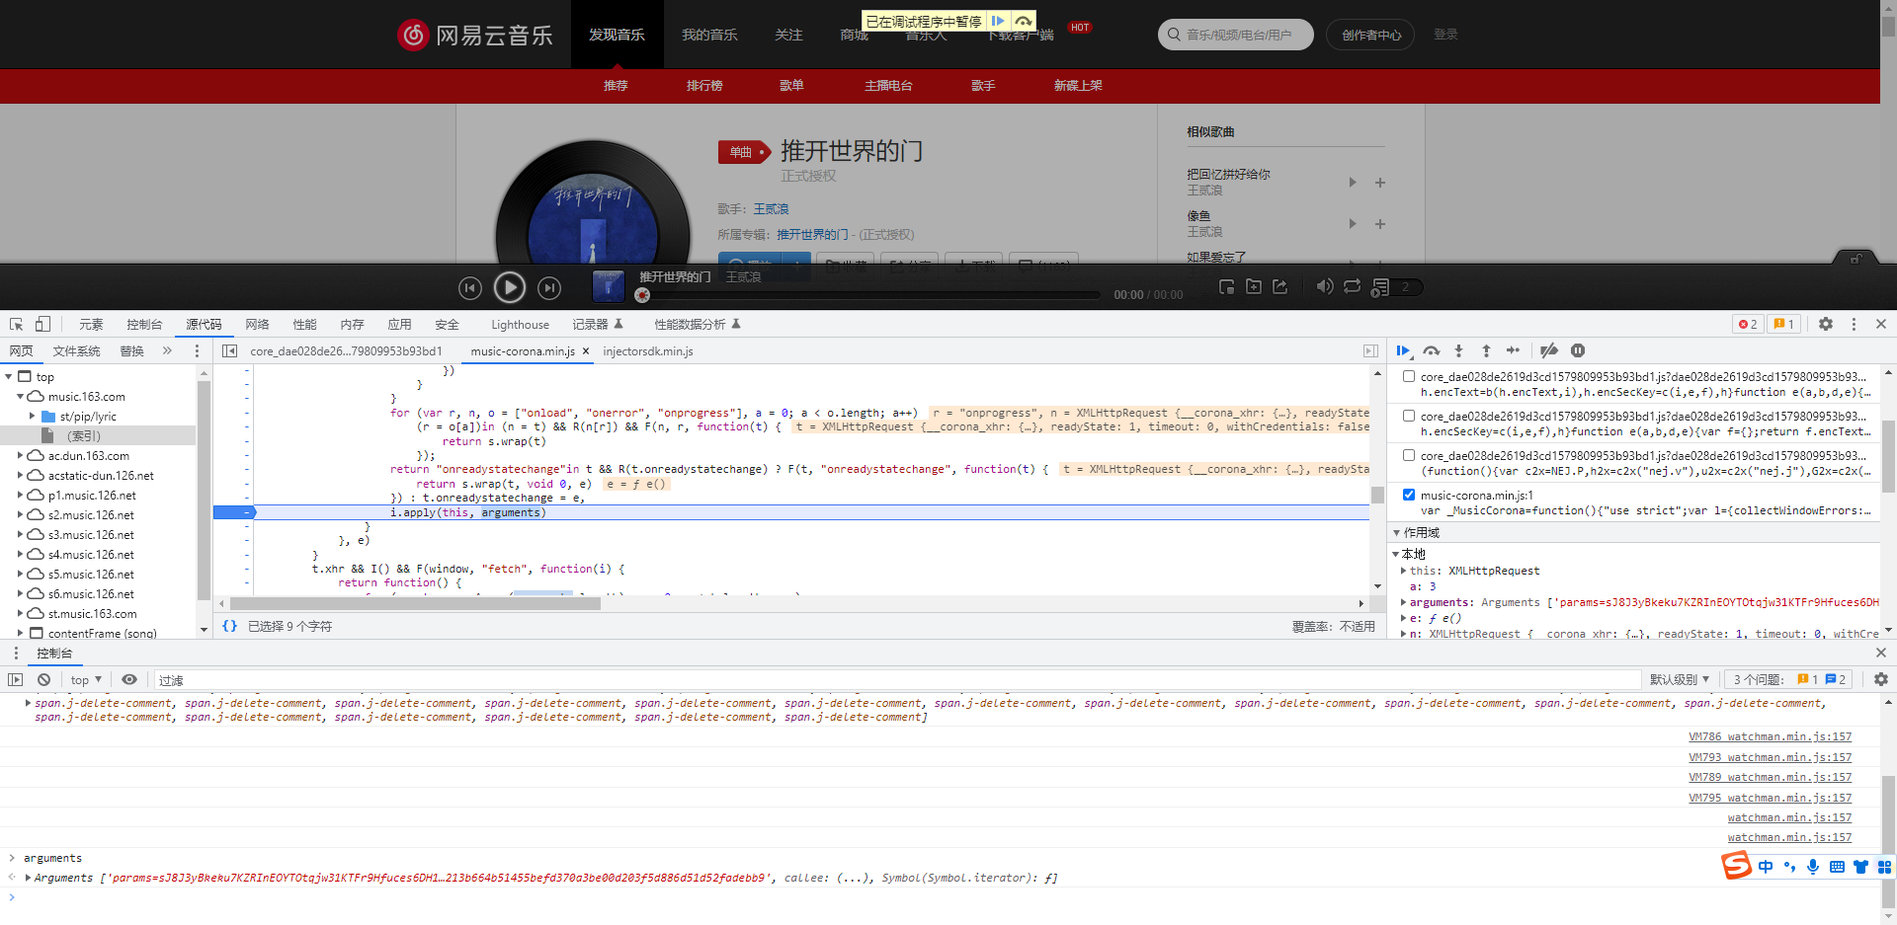
Task: Open DevTools customize kebab menu
Action: (x=1854, y=324)
